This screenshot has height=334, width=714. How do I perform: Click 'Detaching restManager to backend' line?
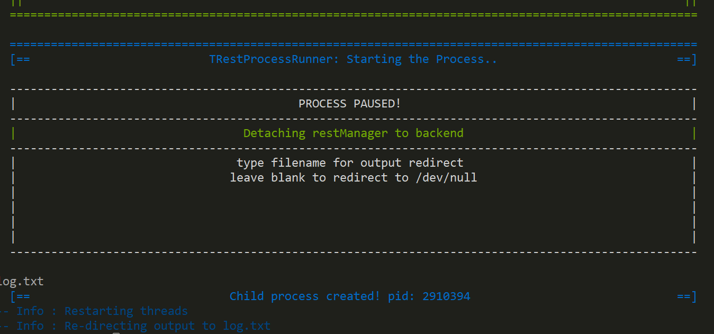353,133
